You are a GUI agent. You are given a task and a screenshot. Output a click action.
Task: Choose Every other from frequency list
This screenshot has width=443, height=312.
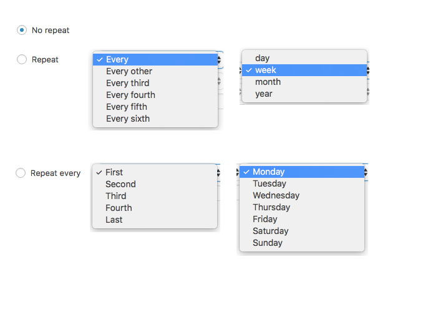[129, 71]
